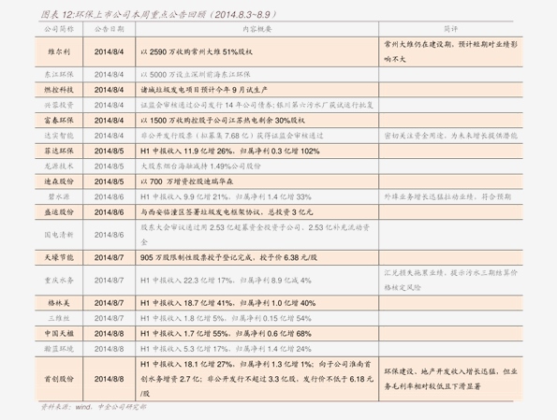The image size is (557, 420).
Task: Click the table title 图表 12 heading
Action: pyautogui.click(x=158, y=15)
